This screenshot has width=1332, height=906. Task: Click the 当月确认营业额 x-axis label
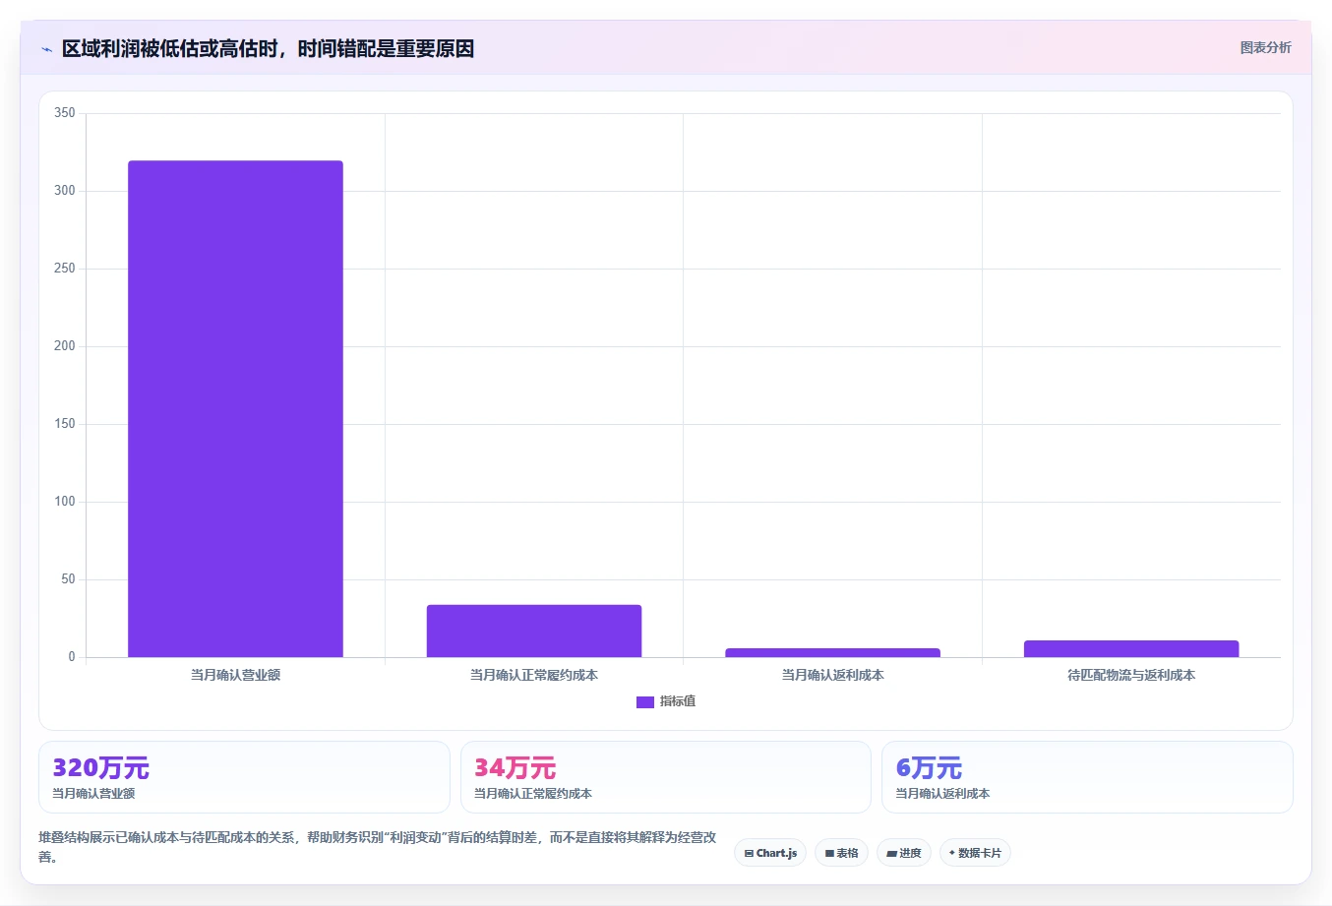click(235, 675)
